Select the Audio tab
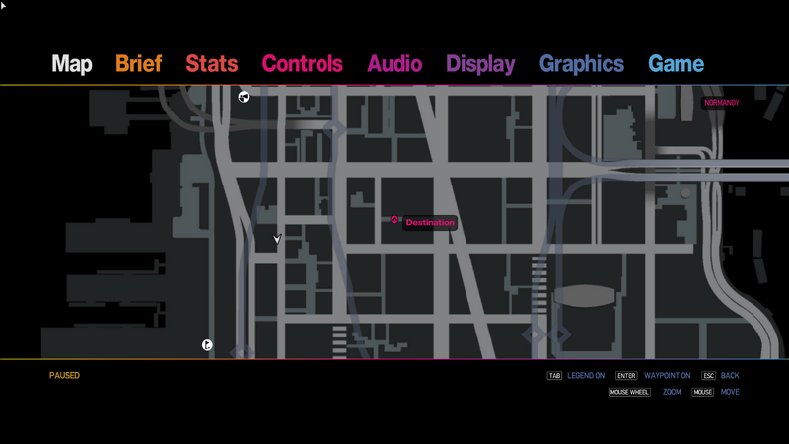 [394, 64]
